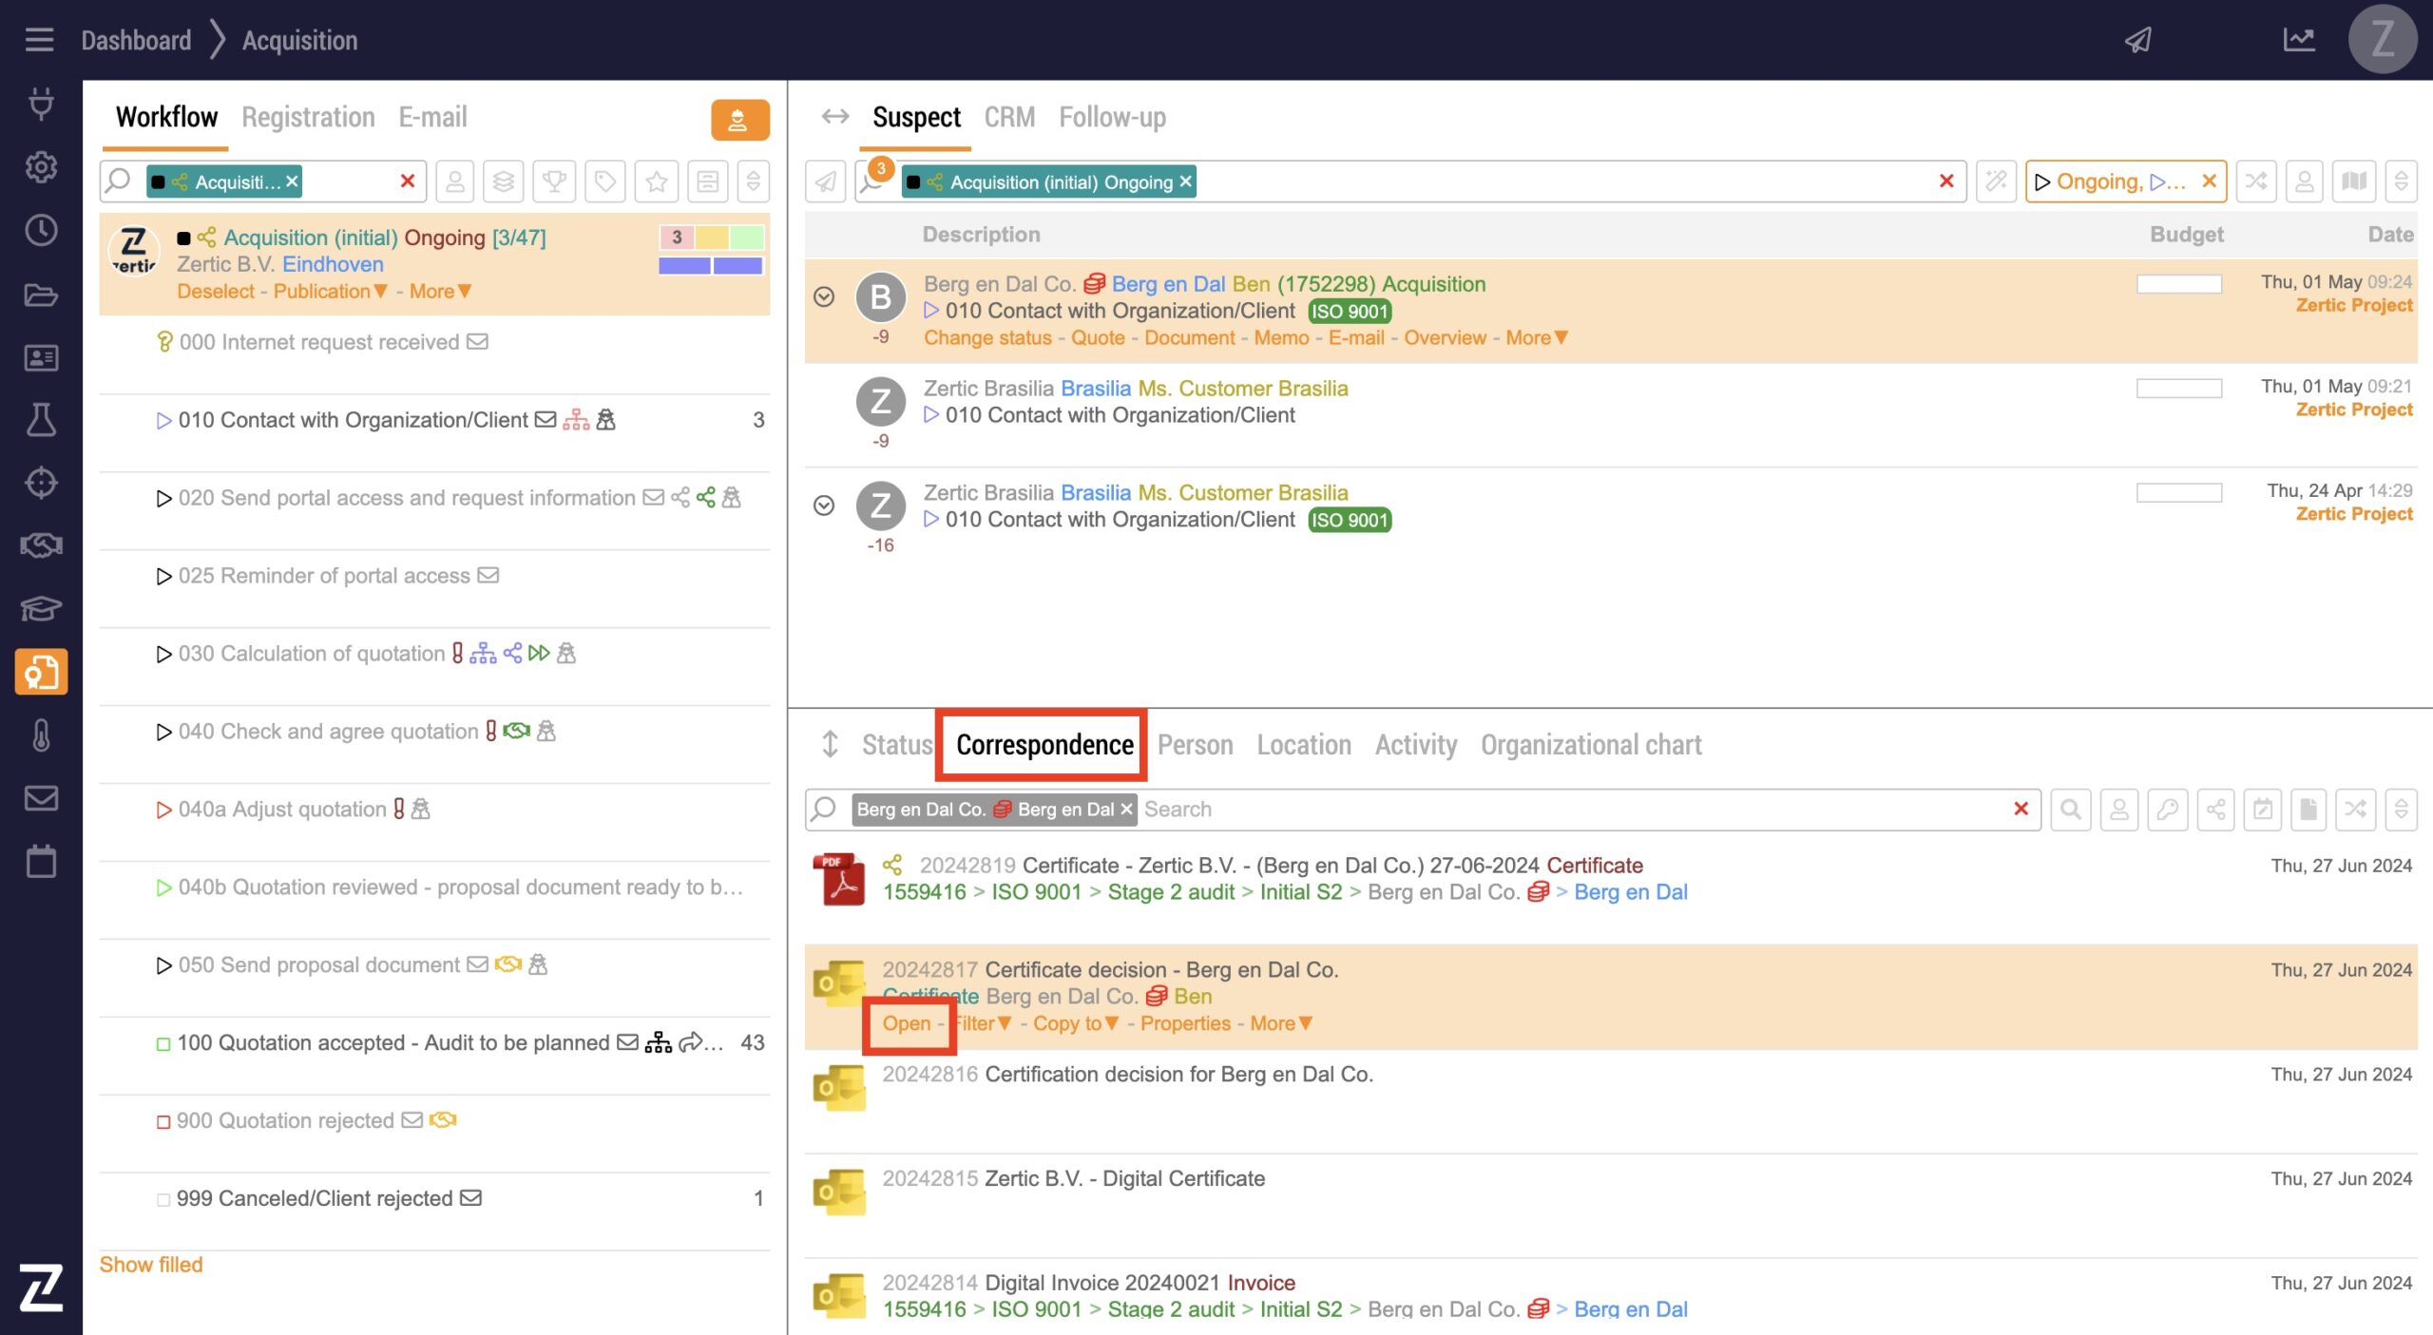Click the orange user button in Workflow panel
The height and width of the screenshot is (1335, 2433).
tap(738, 120)
